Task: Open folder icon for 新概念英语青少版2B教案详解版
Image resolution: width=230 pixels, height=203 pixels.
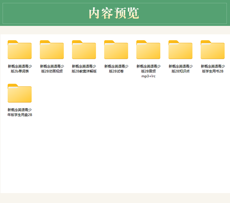Action: point(84,49)
